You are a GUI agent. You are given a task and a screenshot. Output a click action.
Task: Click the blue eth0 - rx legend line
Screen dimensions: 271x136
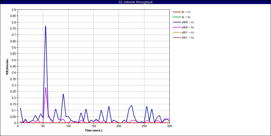pyautogui.click(x=176, y=22)
